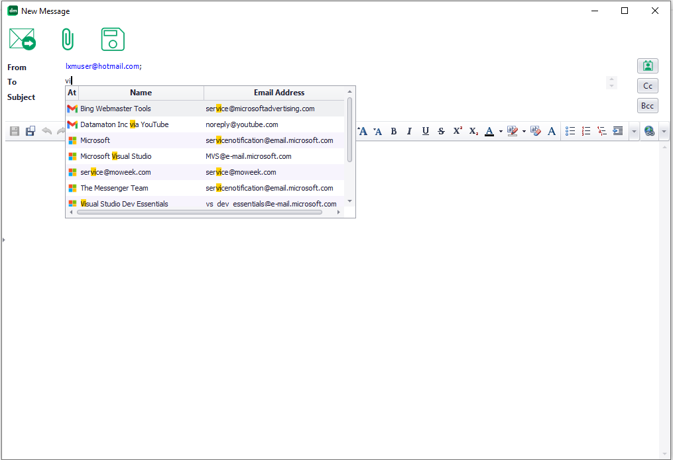The image size is (673, 460).
Task: Save the draft using the large disk icon
Action: (x=113, y=39)
